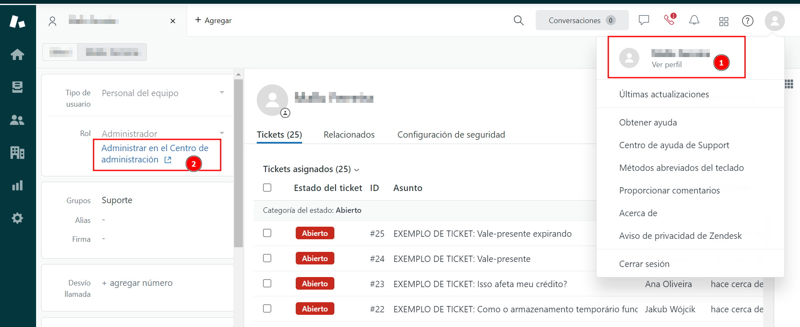The width and height of the screenshot is (800, 327).
Task: Open the Customers icon in sidebar
Action: click(x=18, y=120)
